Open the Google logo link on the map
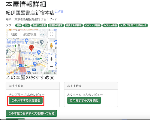This screenshot has width=150, height=120. pos(13,72)
